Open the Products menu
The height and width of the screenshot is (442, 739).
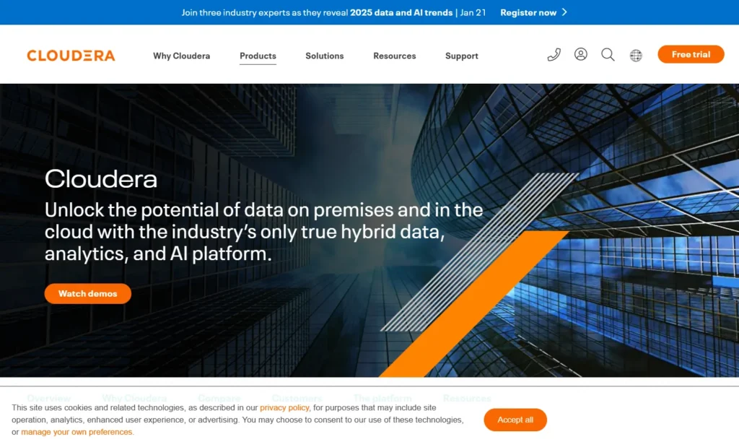258,56
